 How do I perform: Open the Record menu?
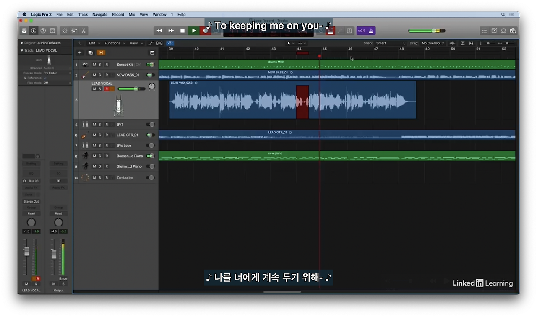click(118, 14)
